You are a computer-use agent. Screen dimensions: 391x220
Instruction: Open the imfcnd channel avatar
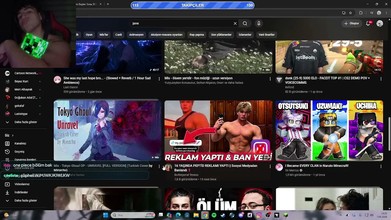(x=279, y=80)
